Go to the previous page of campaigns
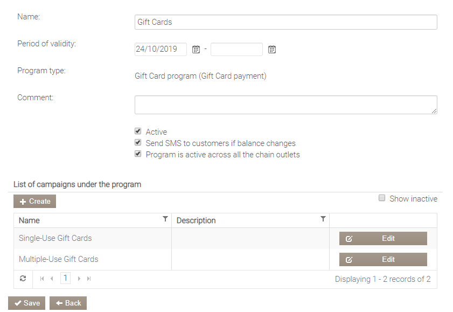This screenshot has height=312, width=453. pos(52,279)
